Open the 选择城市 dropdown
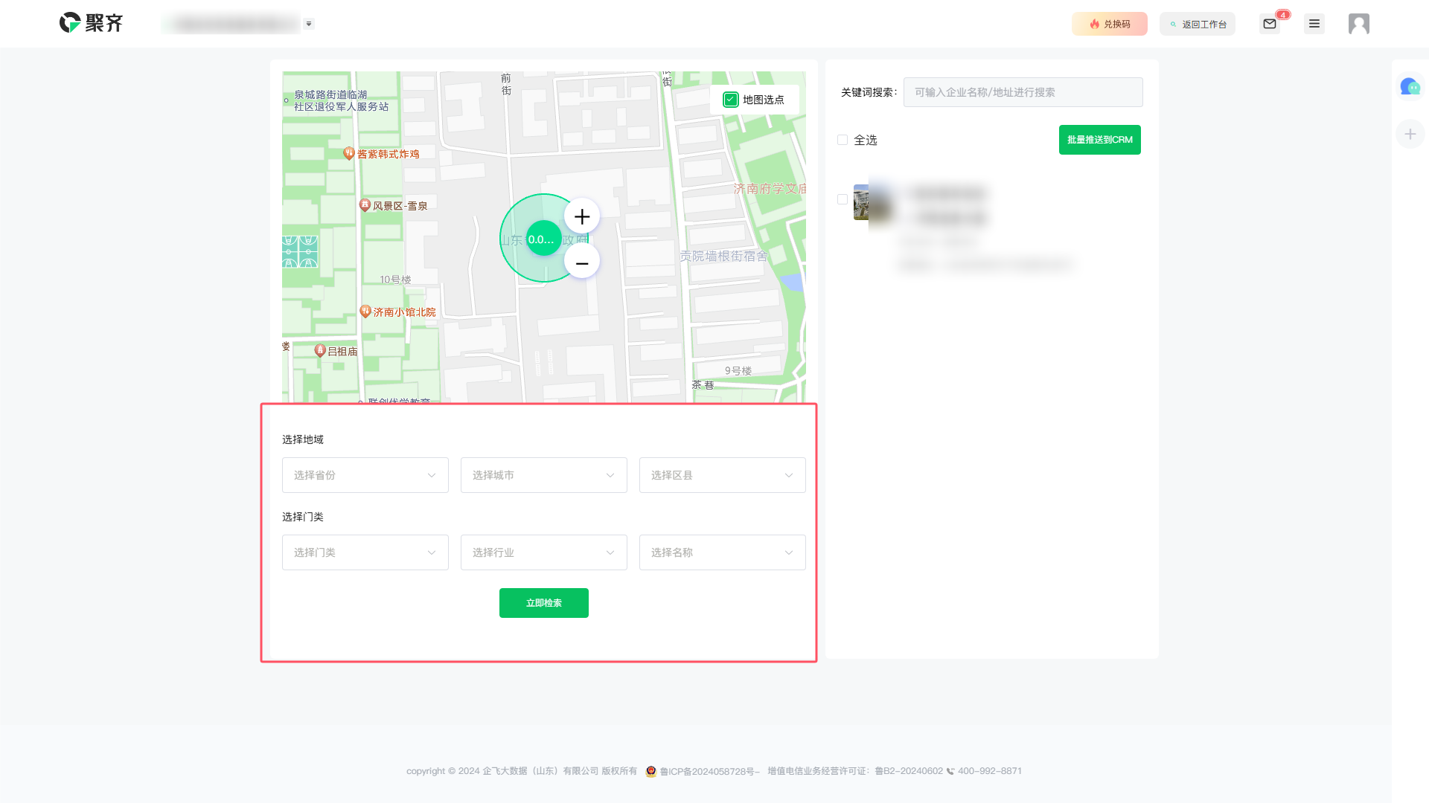 click(x=543, y=475)
